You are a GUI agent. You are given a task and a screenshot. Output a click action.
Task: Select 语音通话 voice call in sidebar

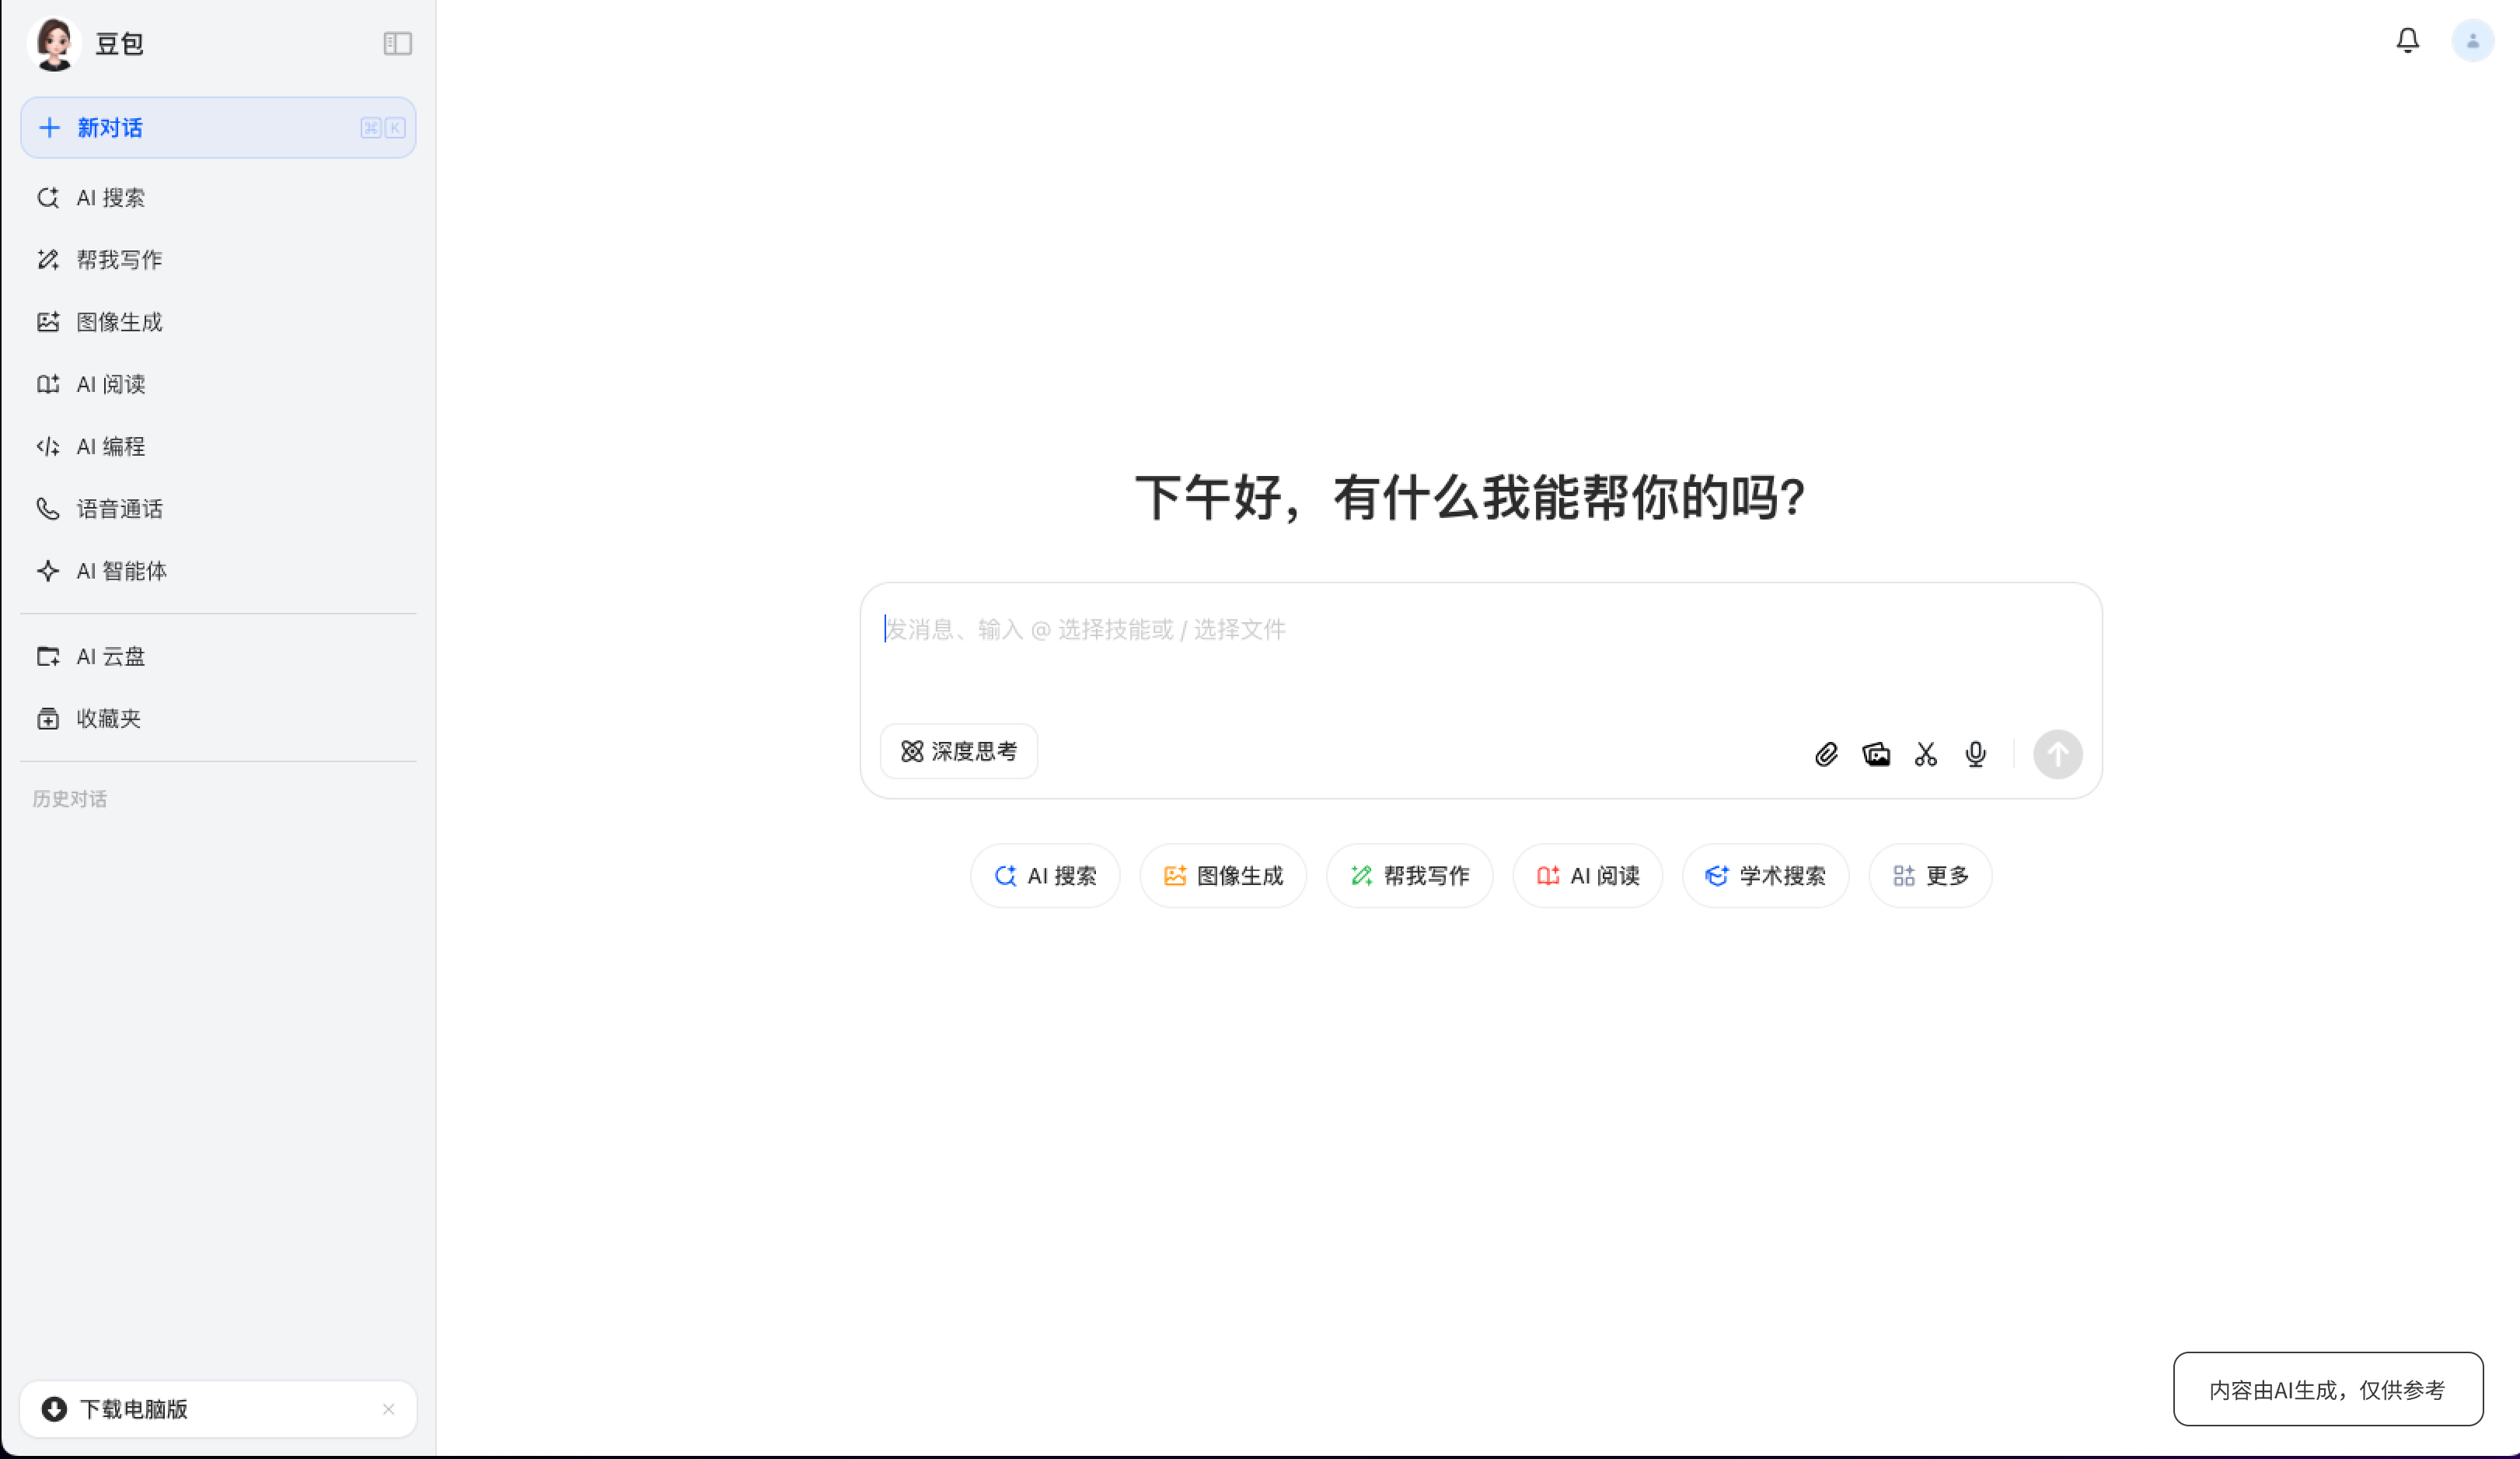click(x=118, y=509)
